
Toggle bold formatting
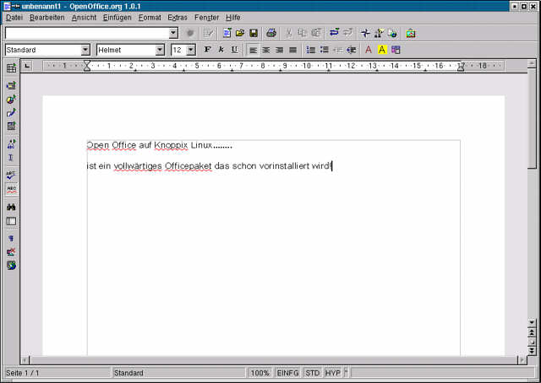(207, 50)
